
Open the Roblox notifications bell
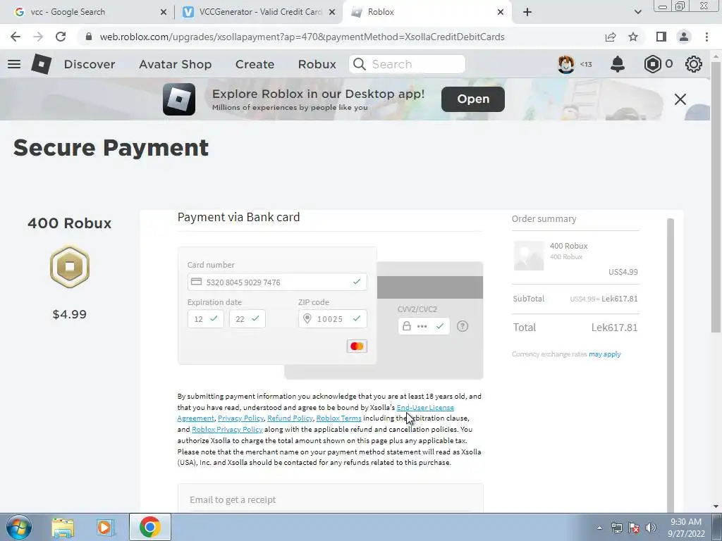(x=618, y=64)
